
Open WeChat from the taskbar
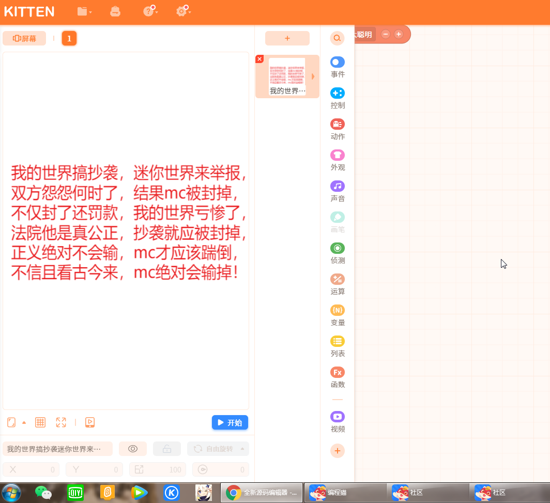(43, 493)
